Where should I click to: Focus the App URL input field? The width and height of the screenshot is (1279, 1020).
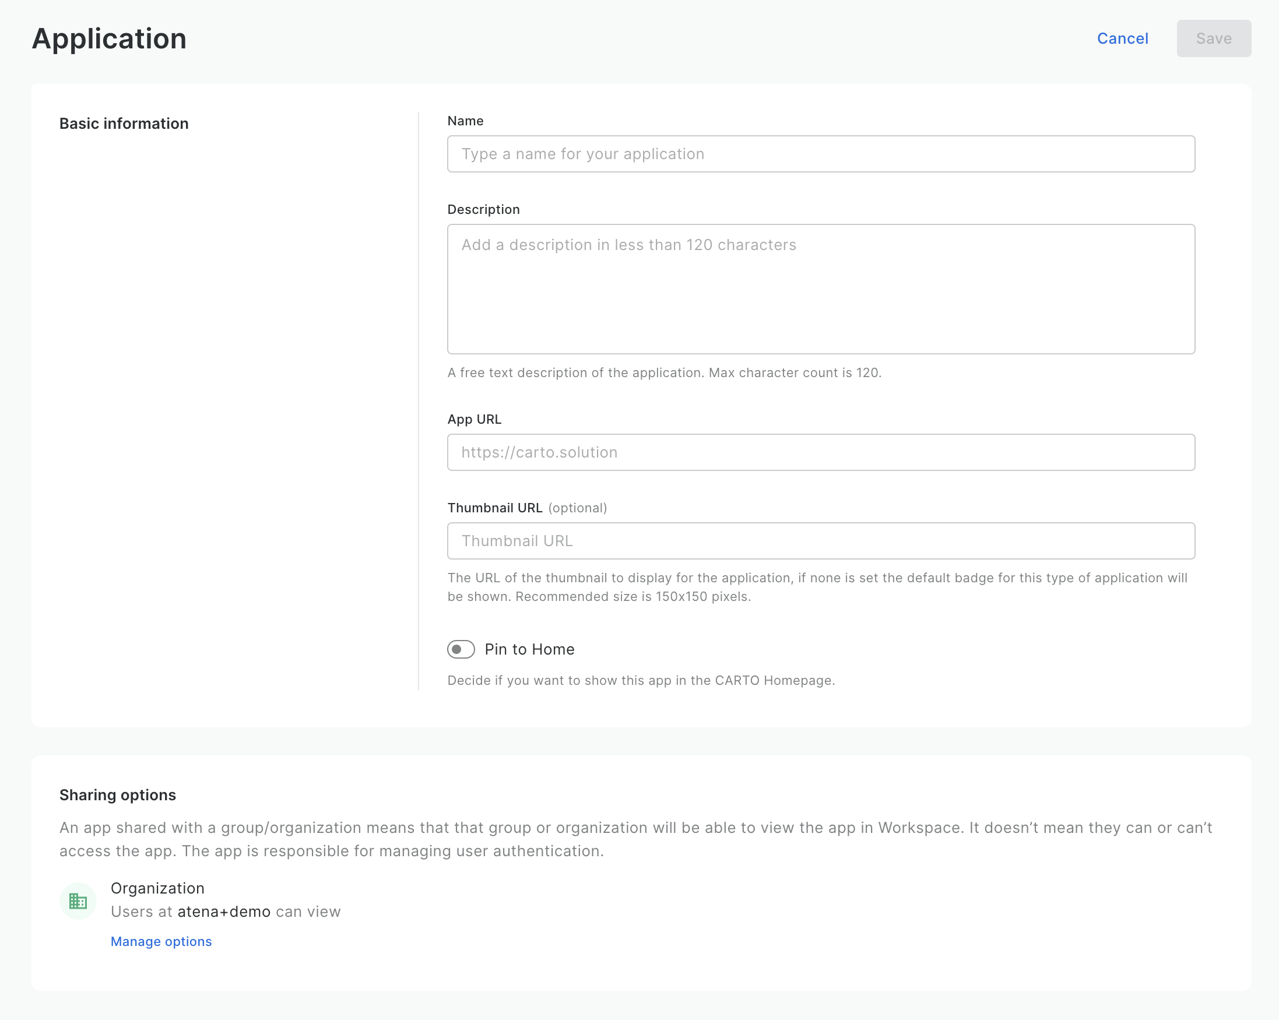pos(820,452)
